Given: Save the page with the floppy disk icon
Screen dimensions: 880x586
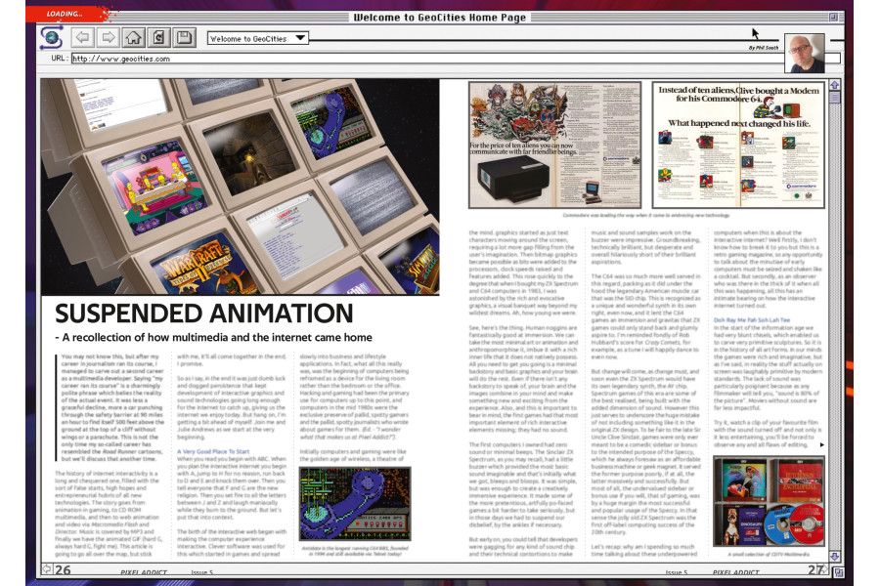Looking at the screenshot, I should pyautogui.click(x=184, y=37).
